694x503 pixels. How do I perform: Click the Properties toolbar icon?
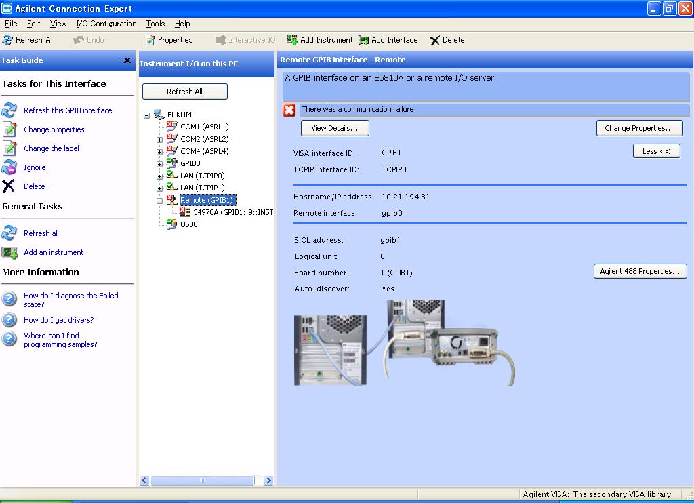point(150,40)
